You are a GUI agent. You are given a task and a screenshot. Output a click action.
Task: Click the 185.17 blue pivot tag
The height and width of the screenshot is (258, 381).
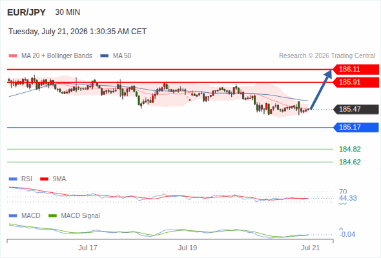tap(356, 128)
